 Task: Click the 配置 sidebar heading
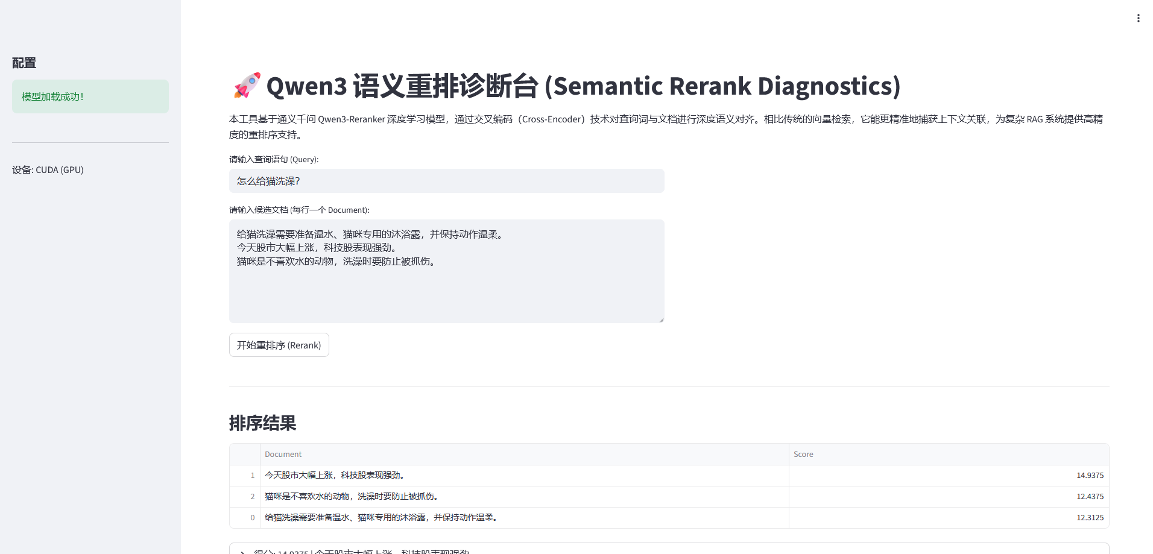click(24, 63)
